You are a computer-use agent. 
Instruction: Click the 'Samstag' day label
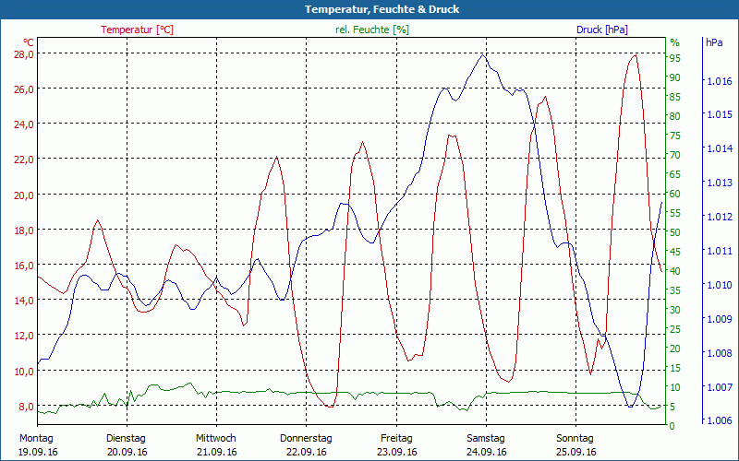[x=485, y=438]
